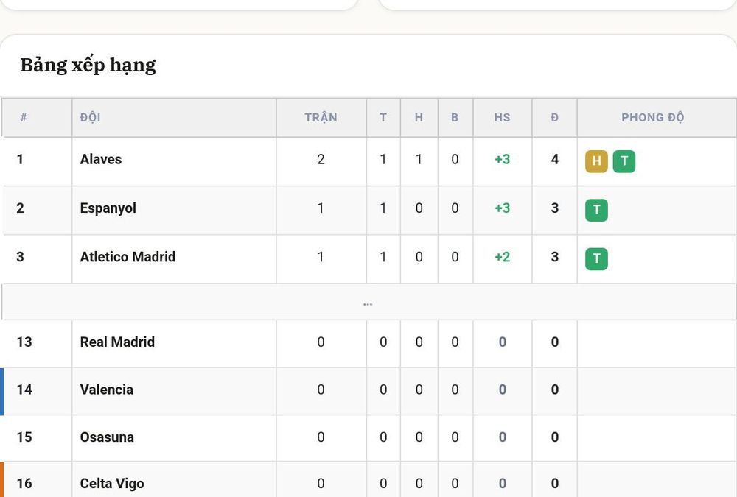Click Espanyol's green T form badge
The height and width of the screenshot is (497, 737).
[x=596, y=210]
